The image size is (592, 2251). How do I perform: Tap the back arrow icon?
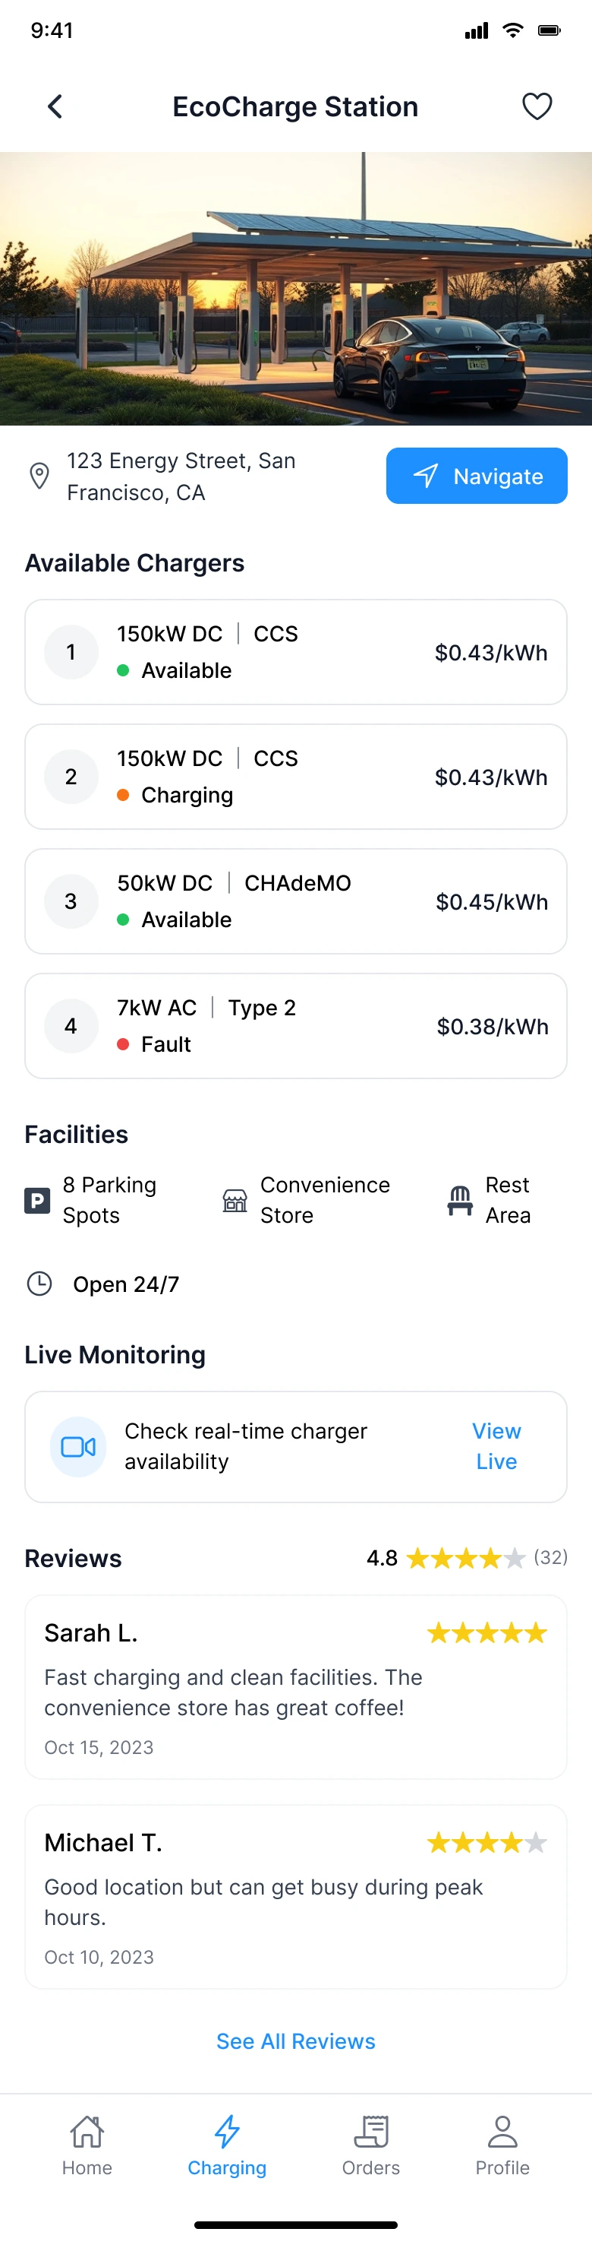[55, 106]
